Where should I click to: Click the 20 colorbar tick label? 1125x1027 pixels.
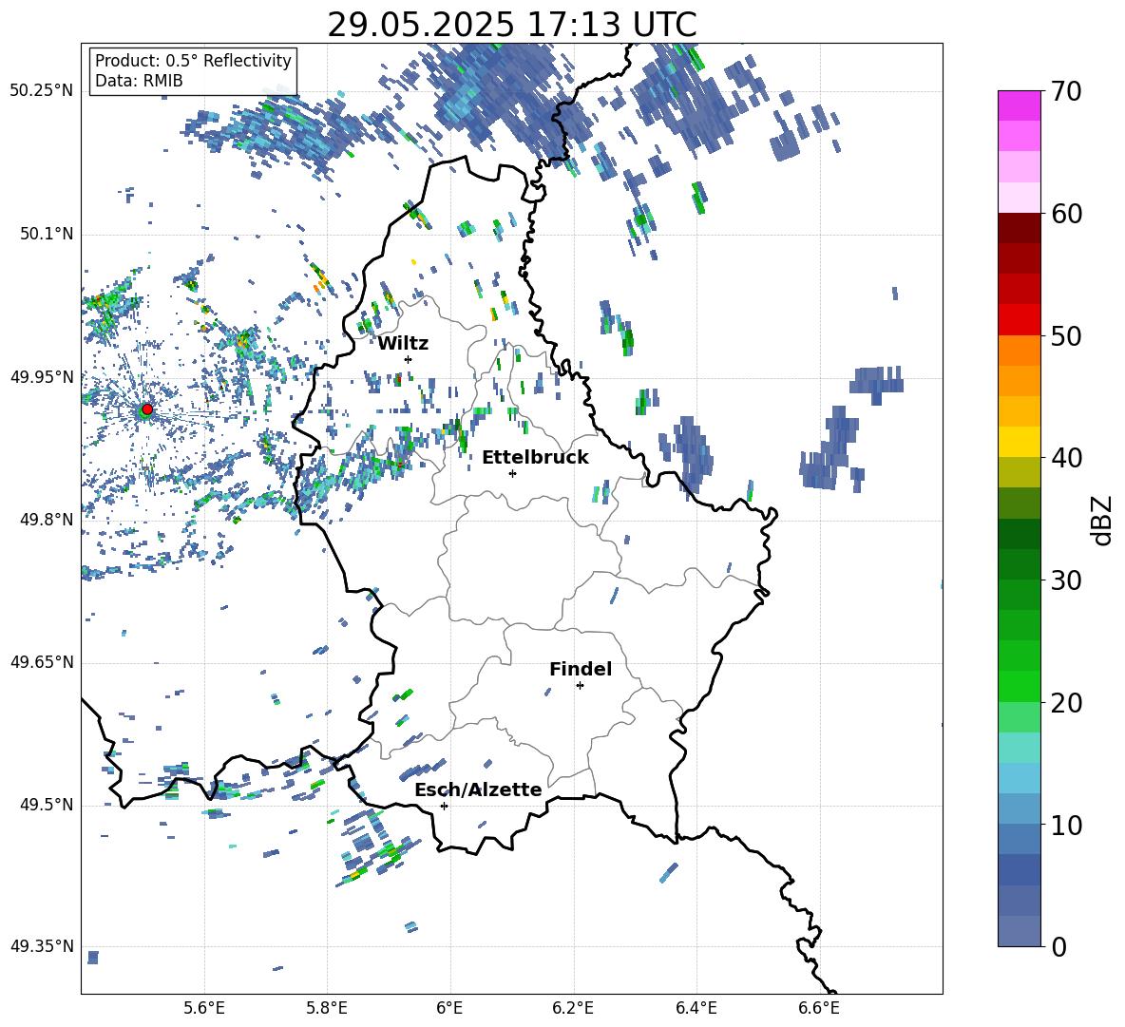click(x=1066, y=703)
